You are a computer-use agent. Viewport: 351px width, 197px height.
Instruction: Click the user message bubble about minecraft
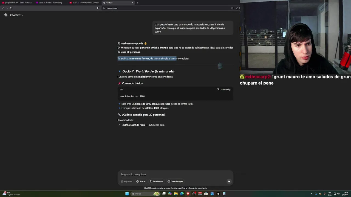193,28
